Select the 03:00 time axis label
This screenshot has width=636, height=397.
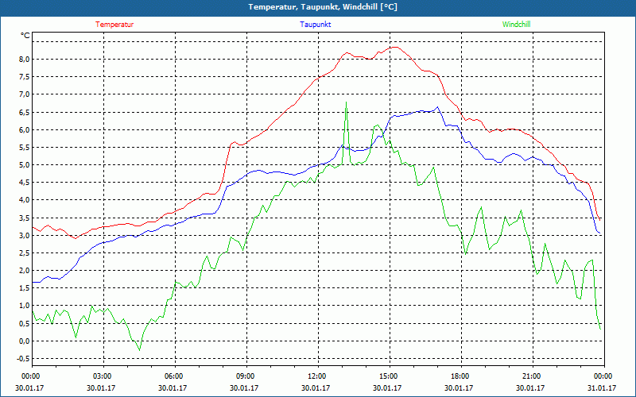[x=103, y=376]
